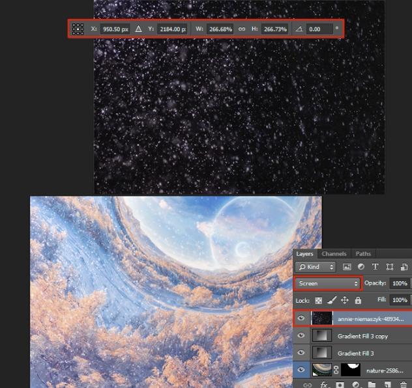Click the nature-2586 layer image thumbnail
Screen dimensions: 412x388
pyautogui.click(x=322, y=370)
